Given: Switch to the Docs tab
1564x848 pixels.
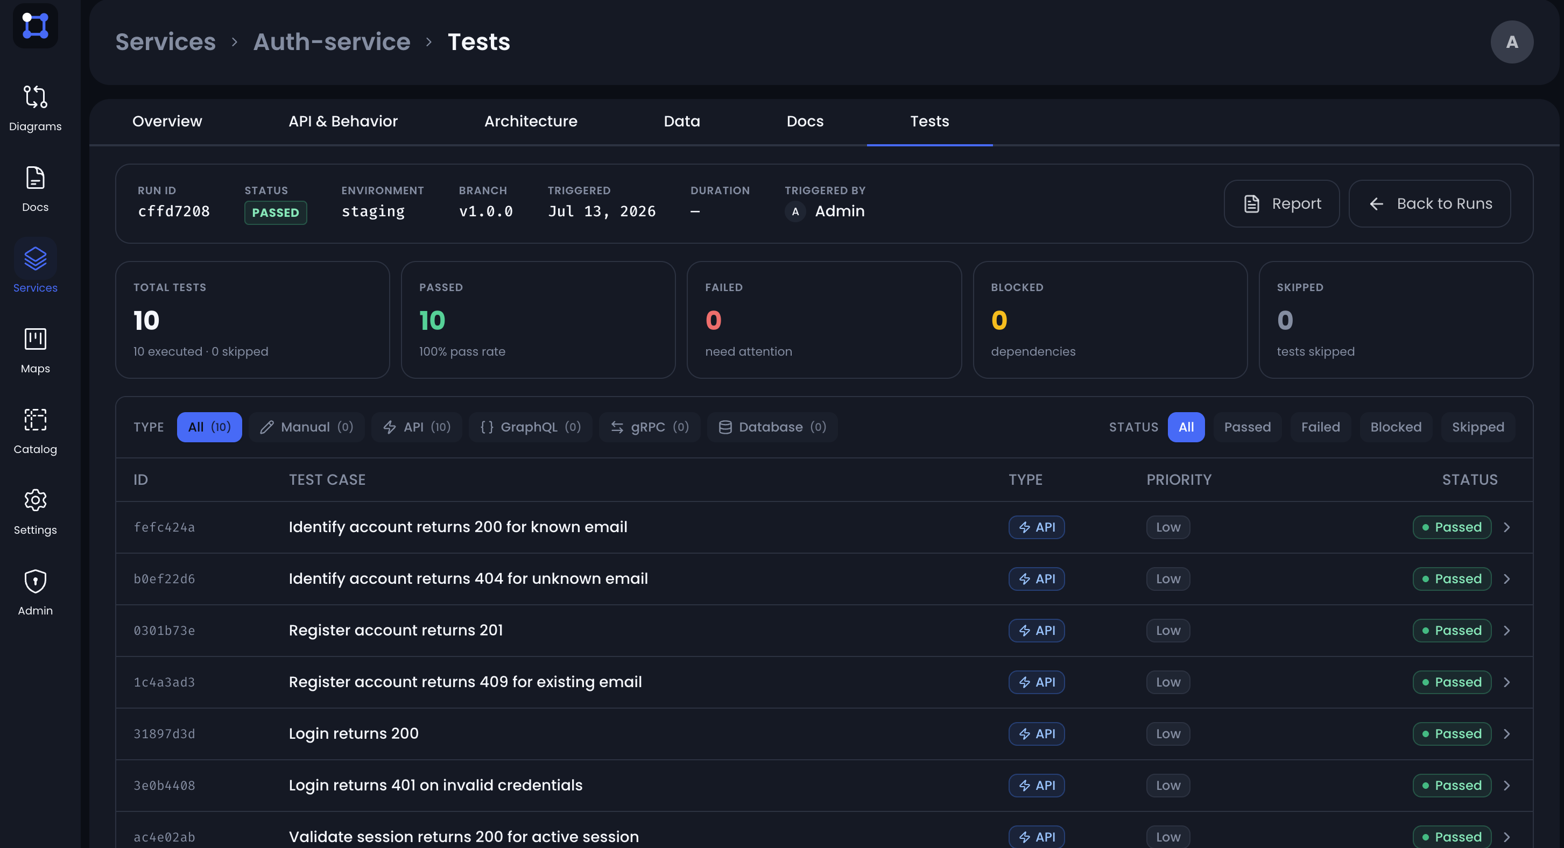Looking at the screenshot, I should [x=805, y=122].
